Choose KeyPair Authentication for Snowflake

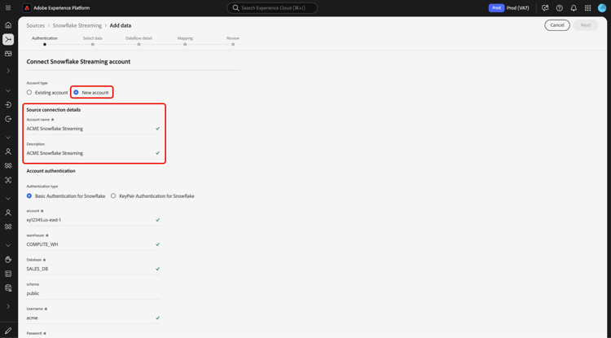coord(113,195)
